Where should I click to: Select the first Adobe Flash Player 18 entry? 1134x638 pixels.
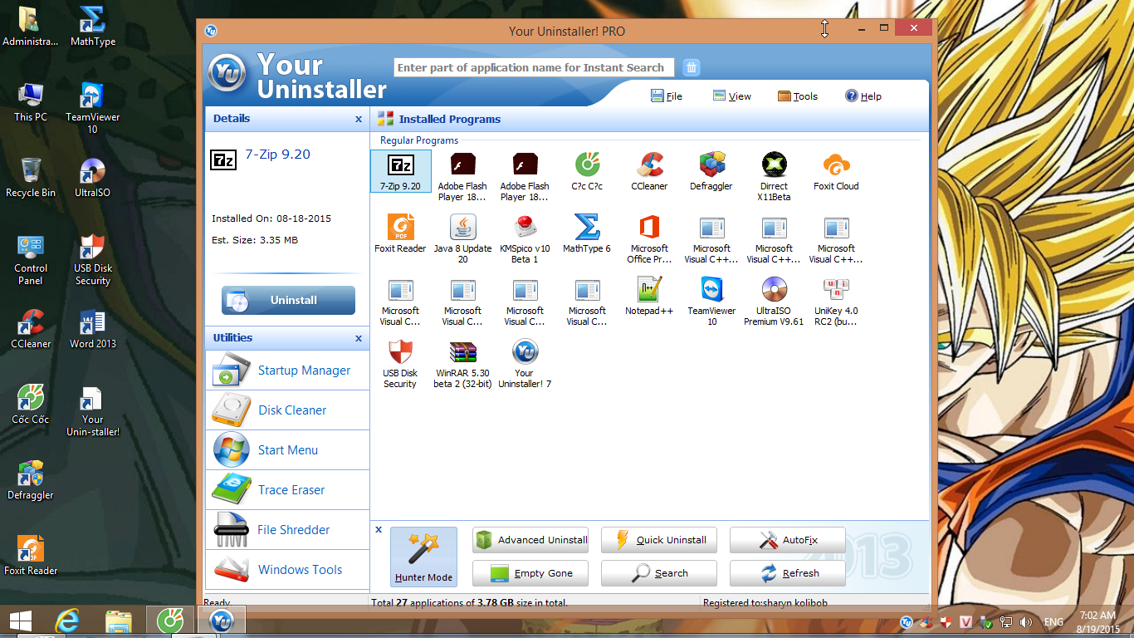[x=462, y=176]
